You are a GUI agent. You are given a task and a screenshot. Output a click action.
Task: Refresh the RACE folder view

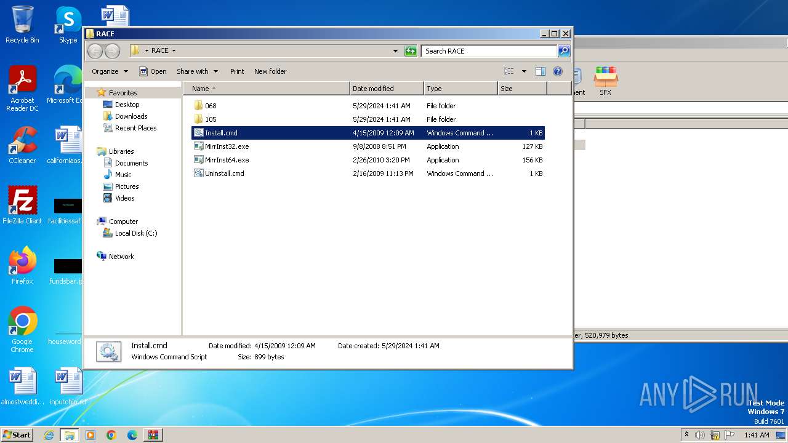[411, 51]
